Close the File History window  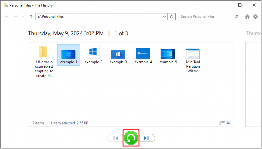pos(254,5)
